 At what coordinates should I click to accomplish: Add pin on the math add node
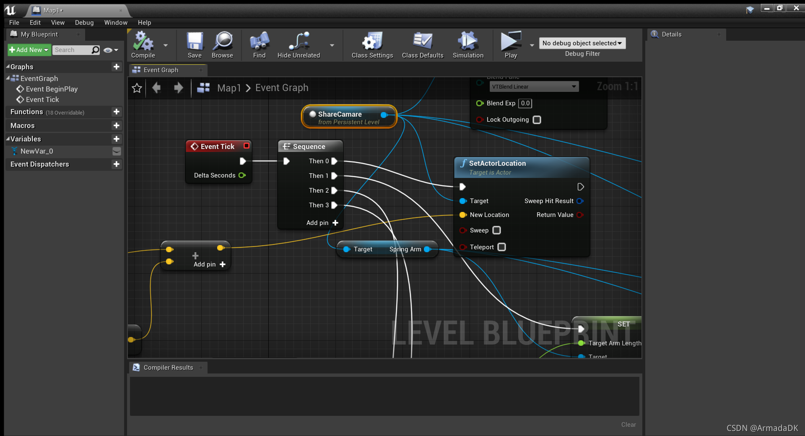click(x=209, y=264)
